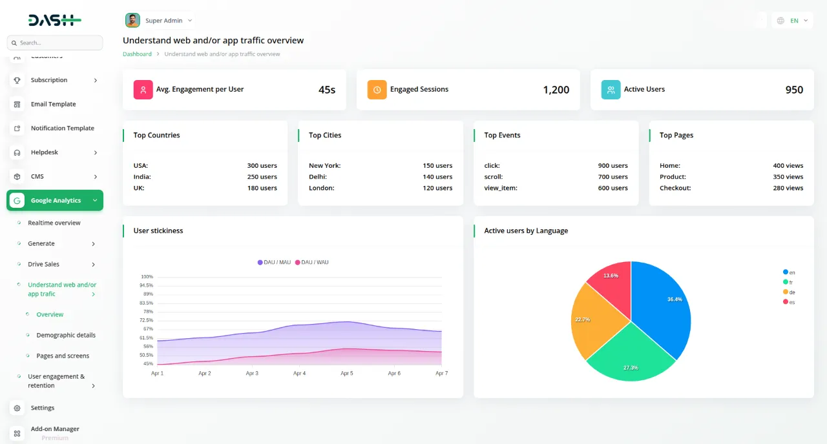Open the Dashboard breadcrumb link
Screen dimensions: 827x444
[x=137, y=54]
